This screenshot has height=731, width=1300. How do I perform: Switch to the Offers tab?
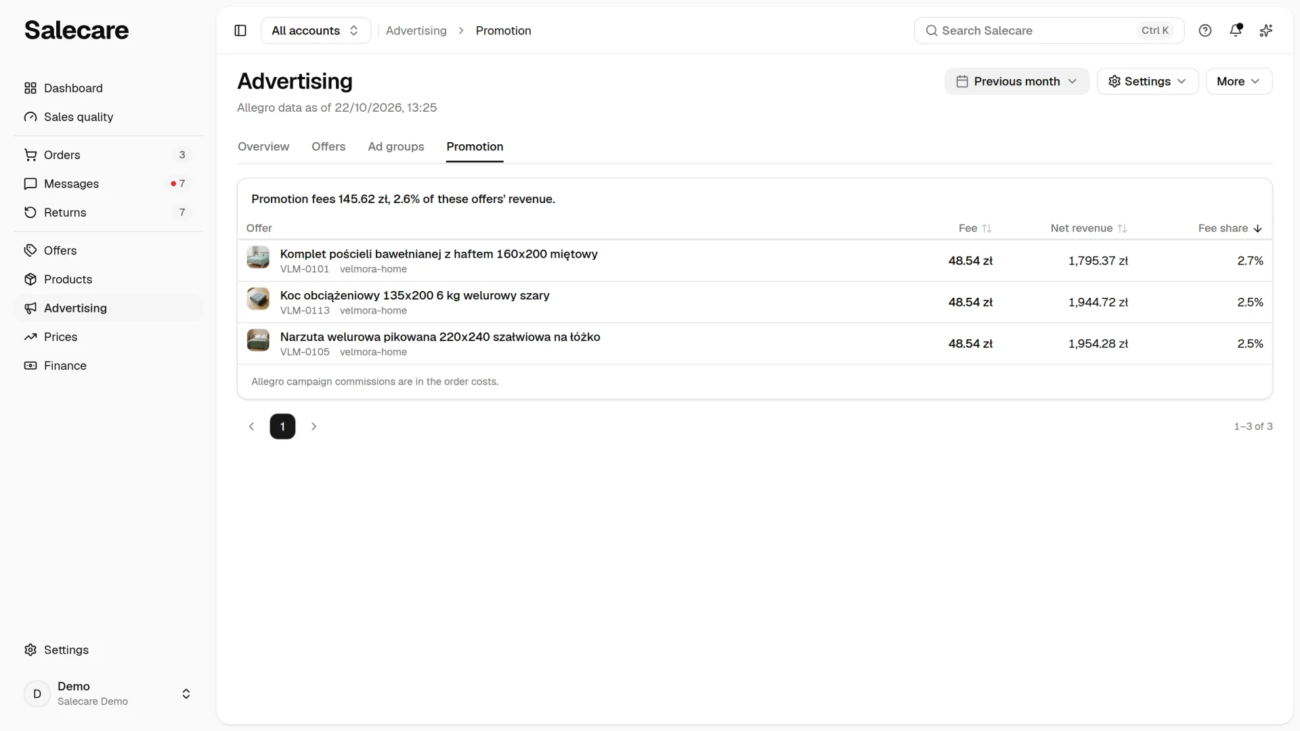pyautogui.click(x=328, y=147)
